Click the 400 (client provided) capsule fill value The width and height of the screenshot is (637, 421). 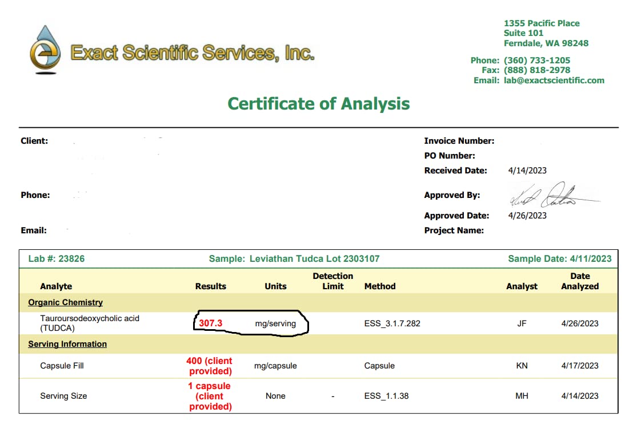(210, 366)
